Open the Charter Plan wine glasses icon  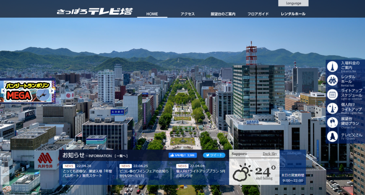click(x=332, y=122)
